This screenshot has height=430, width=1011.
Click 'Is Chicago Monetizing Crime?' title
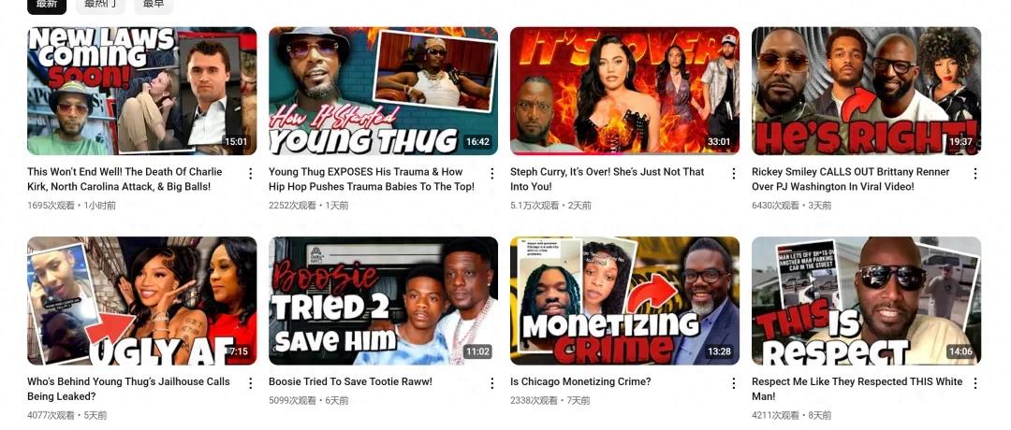580,381
